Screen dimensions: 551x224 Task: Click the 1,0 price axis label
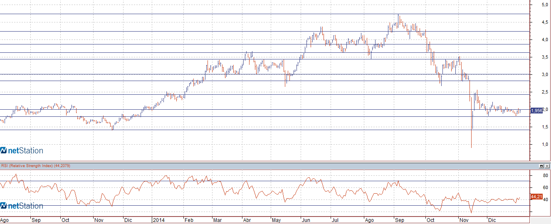tap(544, 145)
